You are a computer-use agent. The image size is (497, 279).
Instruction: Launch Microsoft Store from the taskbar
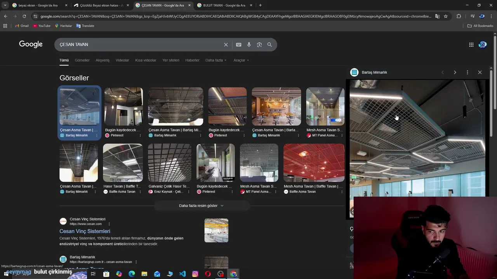106,274
